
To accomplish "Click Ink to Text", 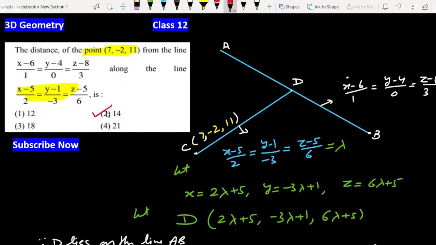I will 360,7.
